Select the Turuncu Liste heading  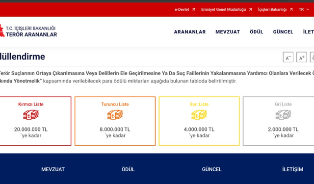click(x=115, y=104)
